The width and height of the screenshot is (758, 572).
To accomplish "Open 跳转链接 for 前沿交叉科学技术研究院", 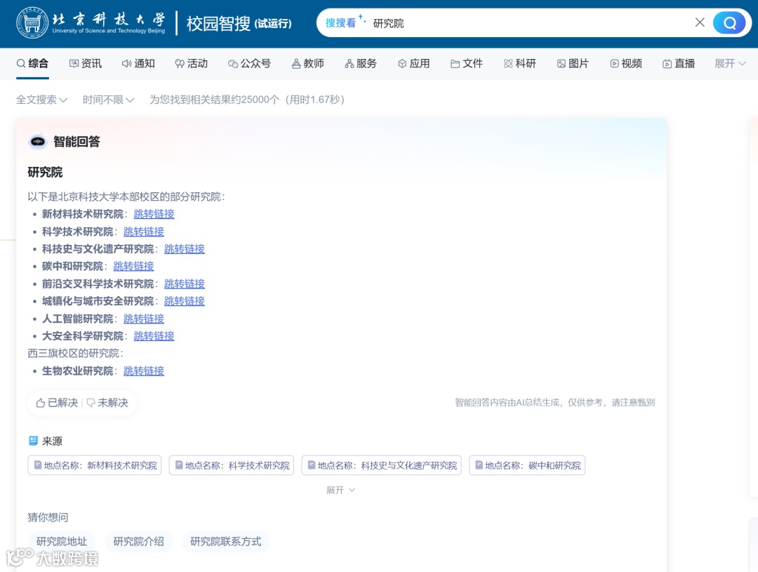I will 184,284.
